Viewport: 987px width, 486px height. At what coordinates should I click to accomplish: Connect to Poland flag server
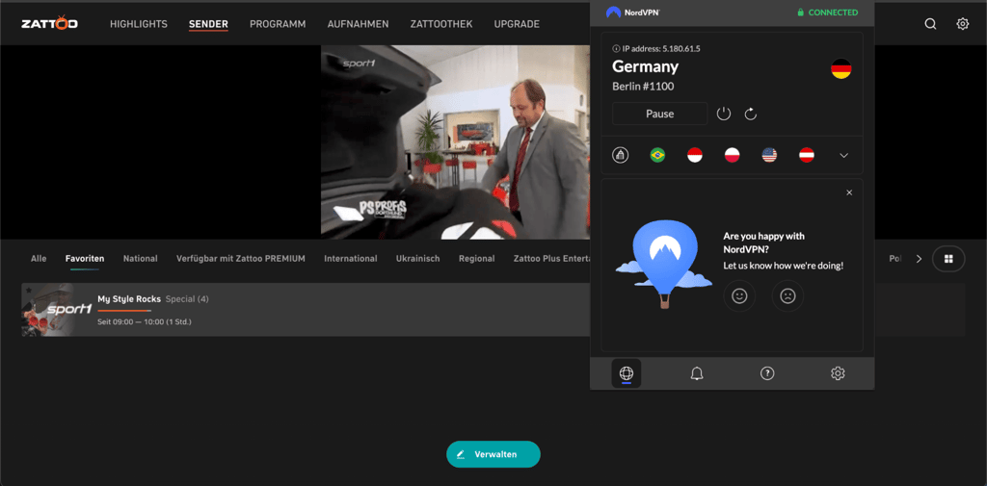coord(733,155)
